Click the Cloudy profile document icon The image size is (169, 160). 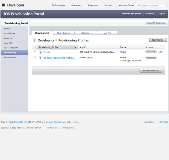coord(40,52)
